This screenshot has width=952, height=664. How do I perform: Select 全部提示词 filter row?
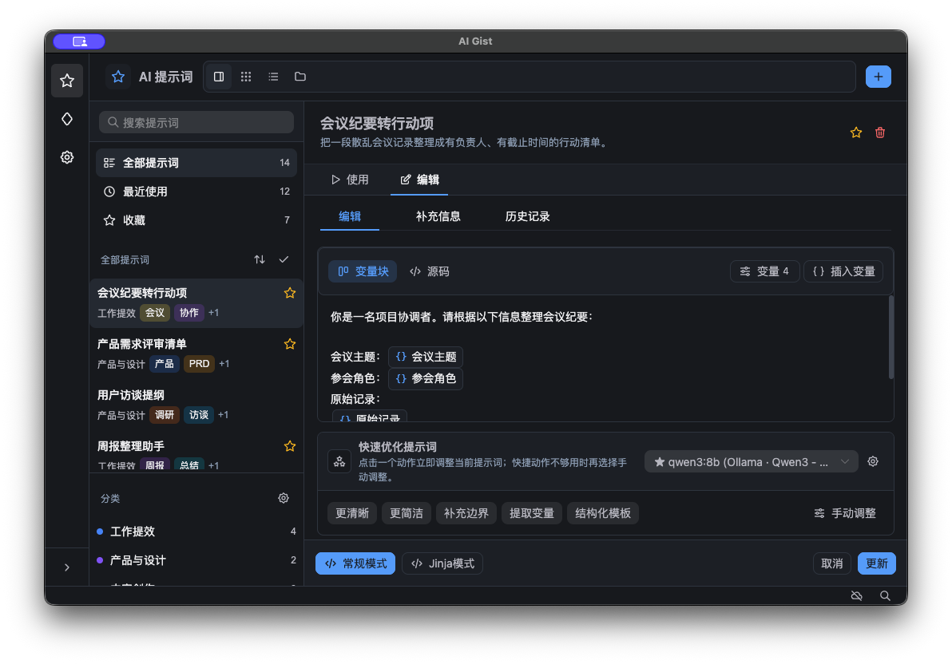[x=196, y=163]
